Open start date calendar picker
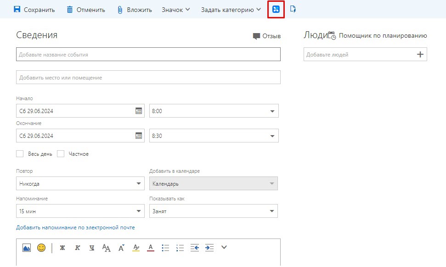Screen dimensions: 446x267 point(139,111)
